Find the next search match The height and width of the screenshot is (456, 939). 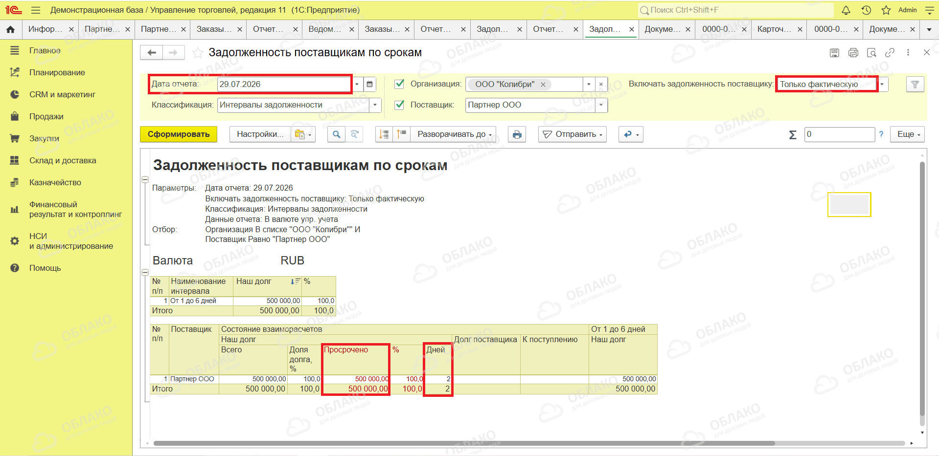[x=355, y=134]
